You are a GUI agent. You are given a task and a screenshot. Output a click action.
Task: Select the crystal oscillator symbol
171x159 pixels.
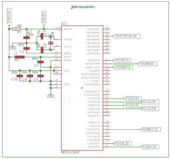pyautogui.click(x=50, y=43)
